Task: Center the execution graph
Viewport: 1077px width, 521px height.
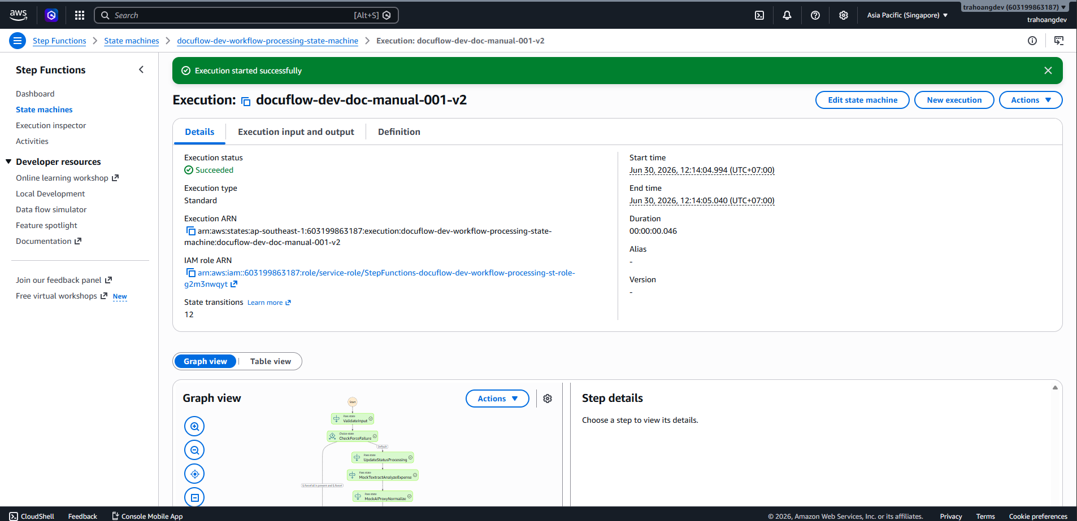Action: tap(194, 474)
